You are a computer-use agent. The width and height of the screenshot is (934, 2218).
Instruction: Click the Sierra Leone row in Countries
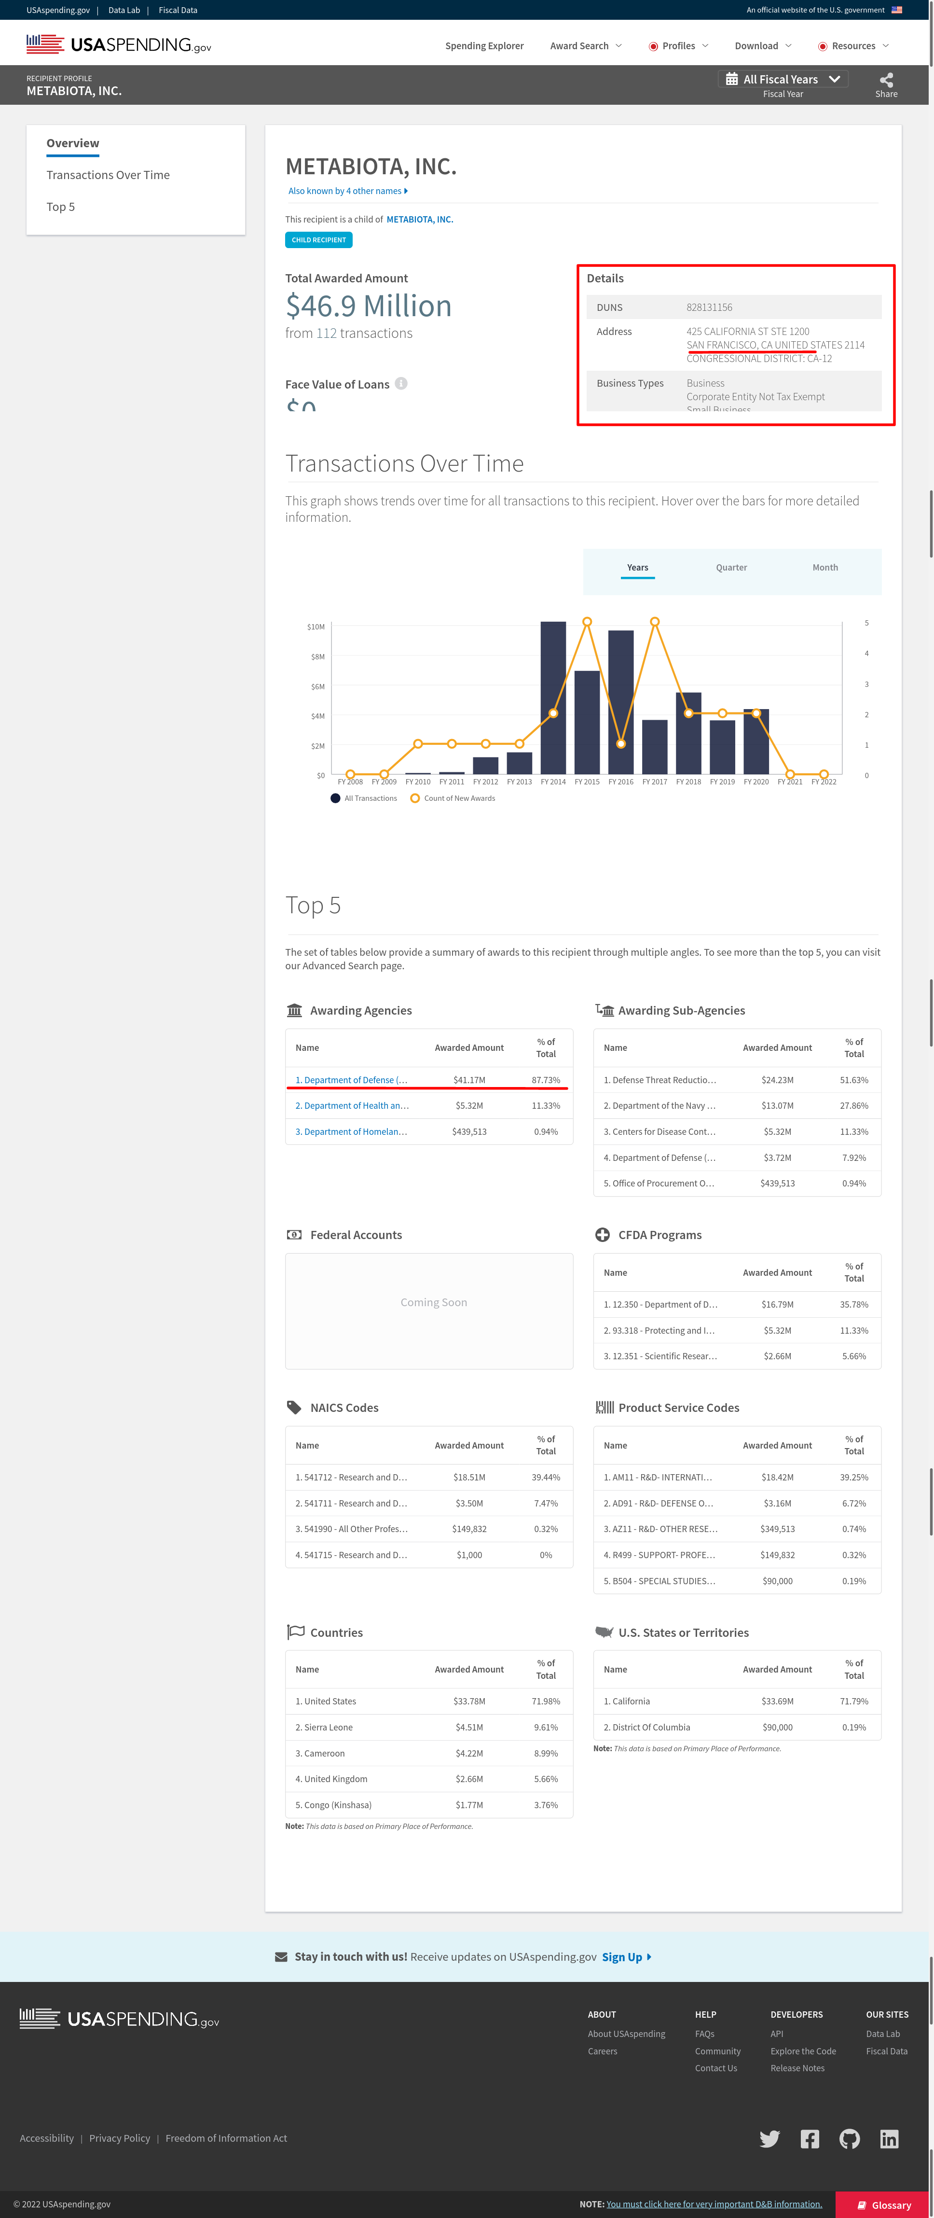429,1727
